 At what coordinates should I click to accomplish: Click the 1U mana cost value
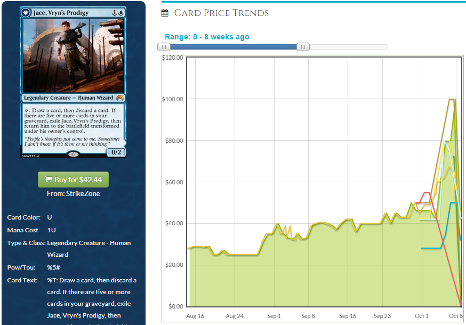point(51,230)
